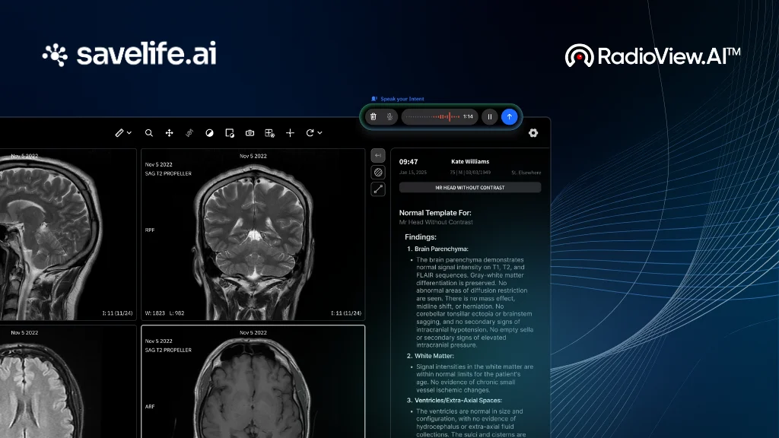Toggle the contrast invert tool

pos(209,133)
